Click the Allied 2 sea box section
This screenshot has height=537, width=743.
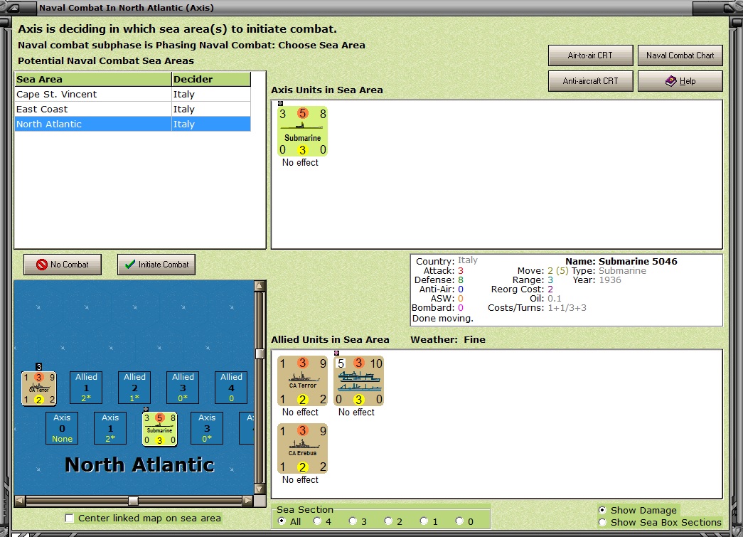click(x=134, y=387)
